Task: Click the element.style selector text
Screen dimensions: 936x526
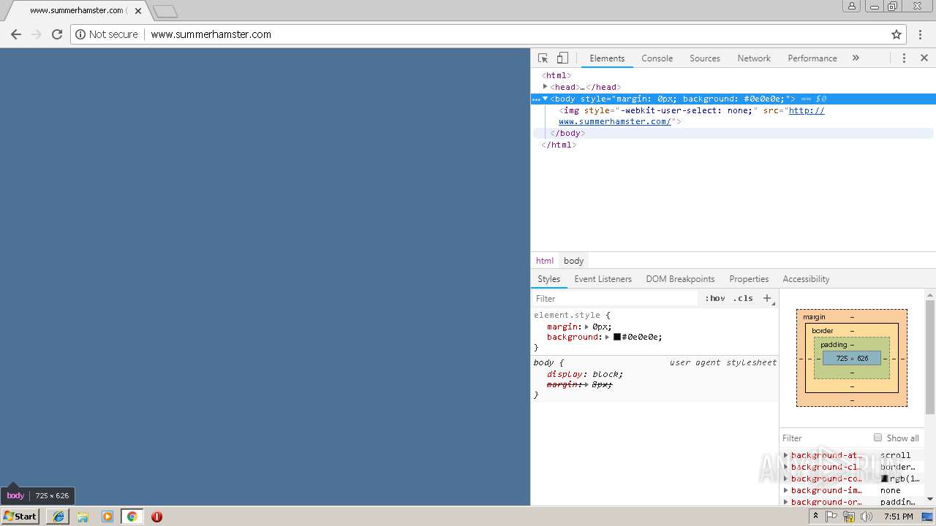Action: click(x=567, y=316)
